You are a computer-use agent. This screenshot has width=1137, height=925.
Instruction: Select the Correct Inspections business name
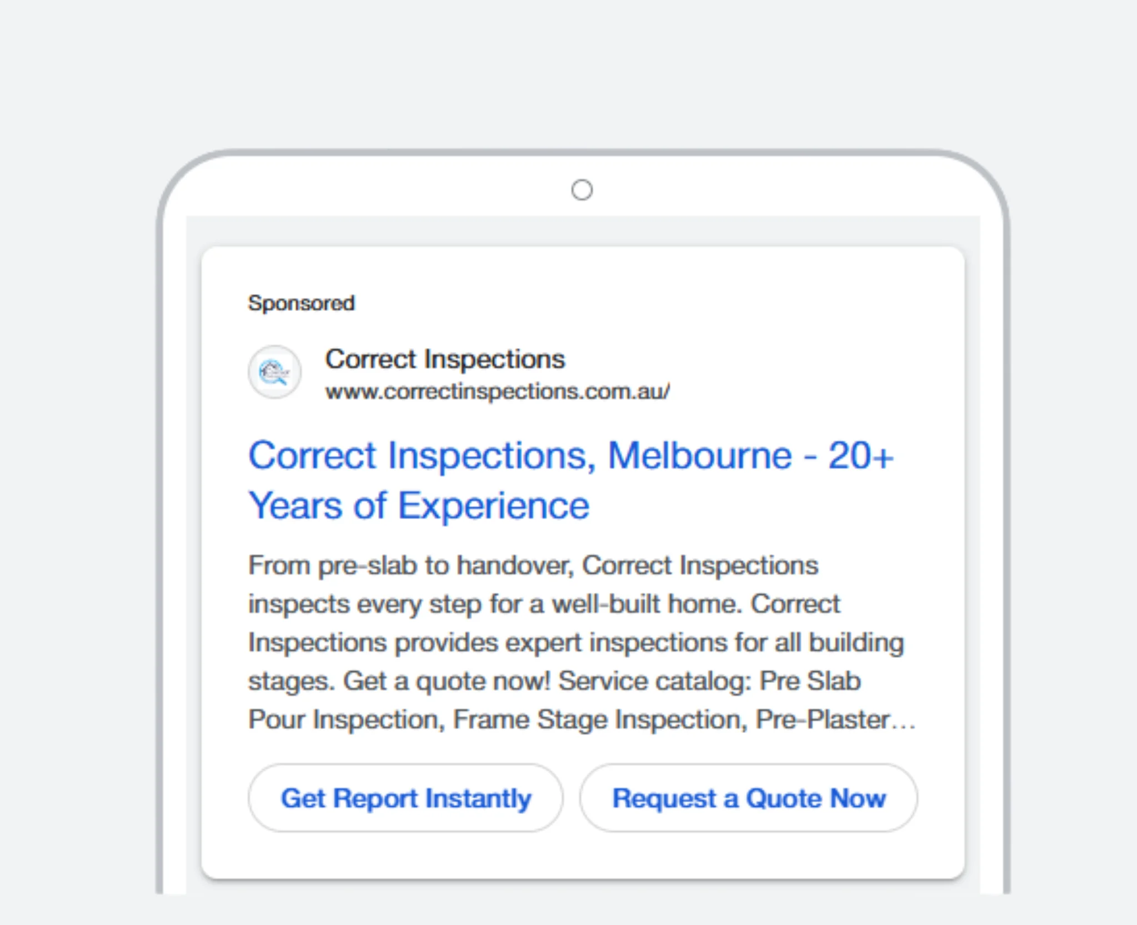(445, 359)
